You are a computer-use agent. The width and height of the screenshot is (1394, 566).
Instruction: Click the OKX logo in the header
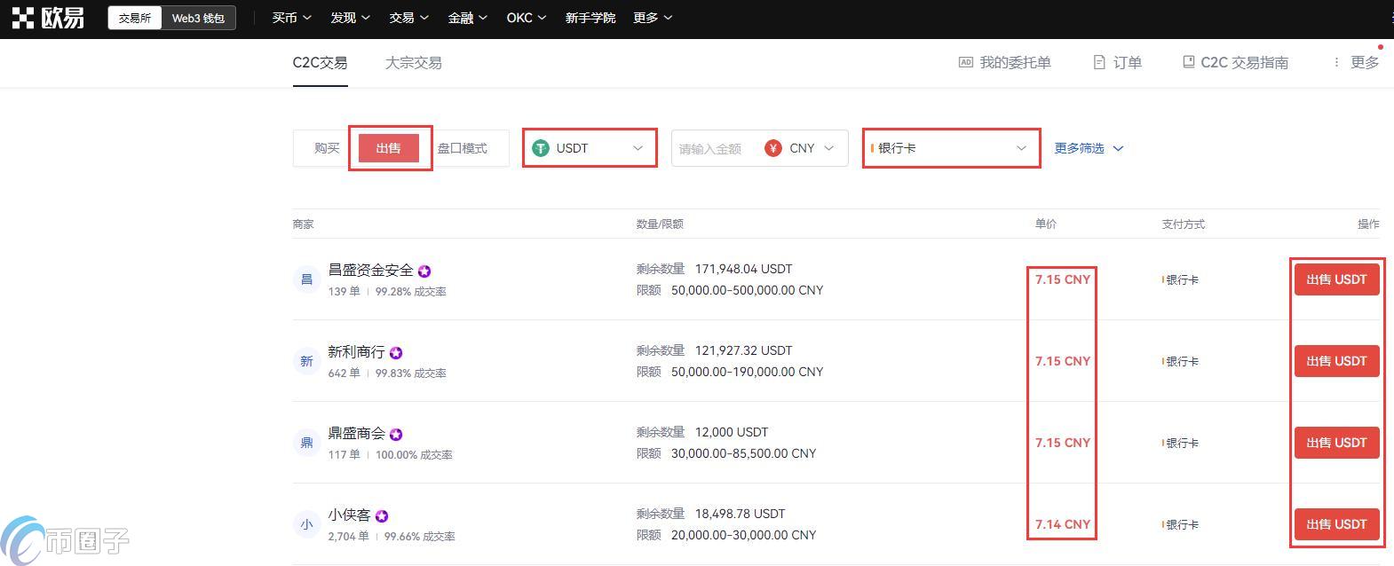[48, 18]
